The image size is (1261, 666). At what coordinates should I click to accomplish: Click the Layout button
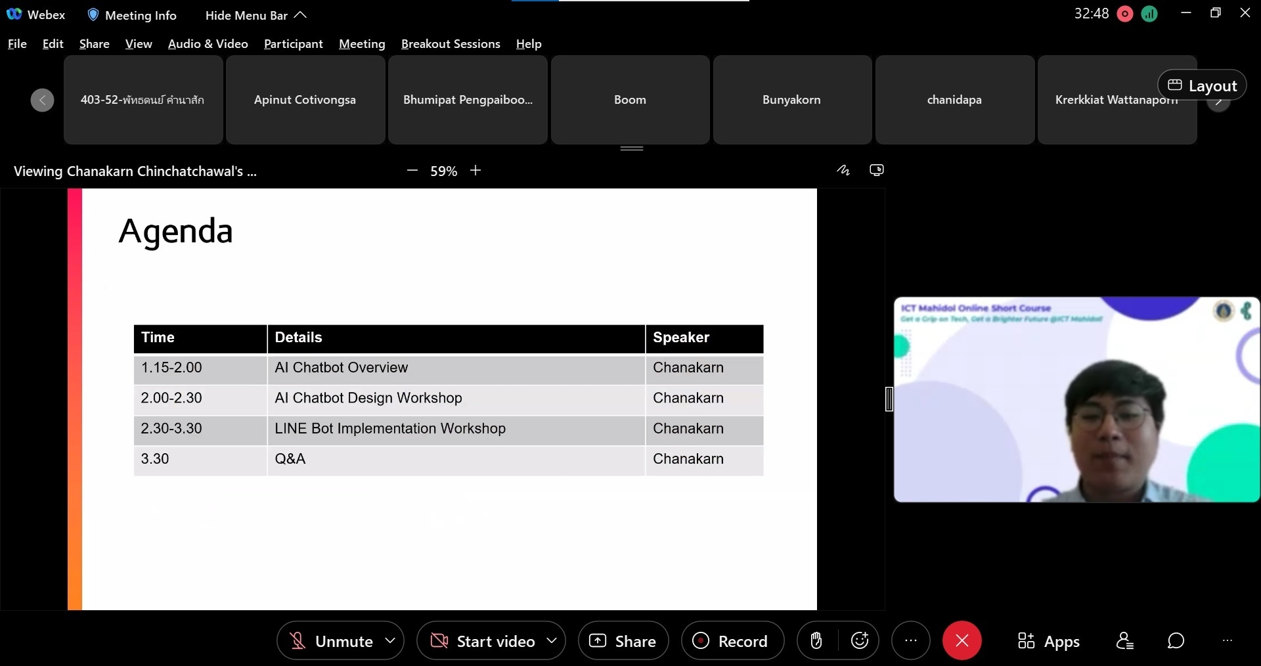(x=1202, y=85)
